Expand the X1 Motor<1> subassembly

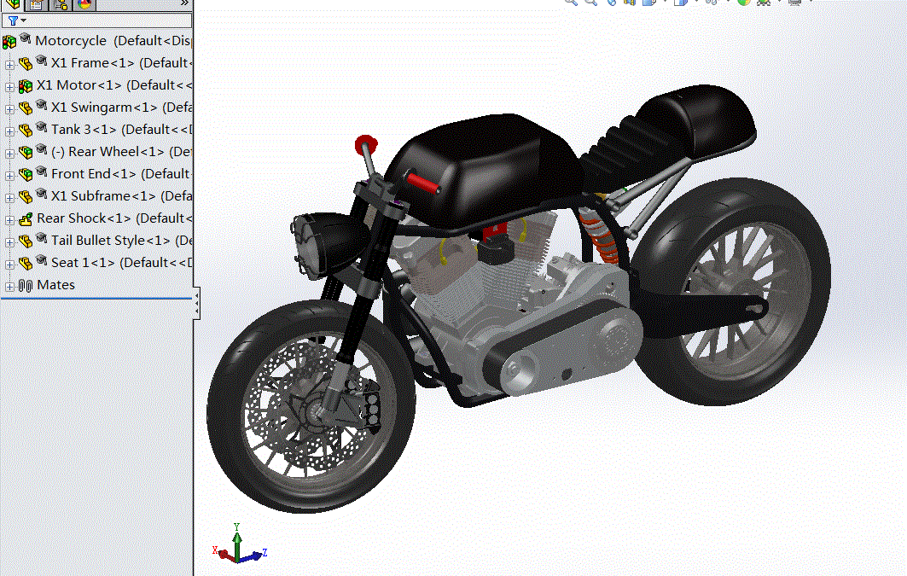9,87
